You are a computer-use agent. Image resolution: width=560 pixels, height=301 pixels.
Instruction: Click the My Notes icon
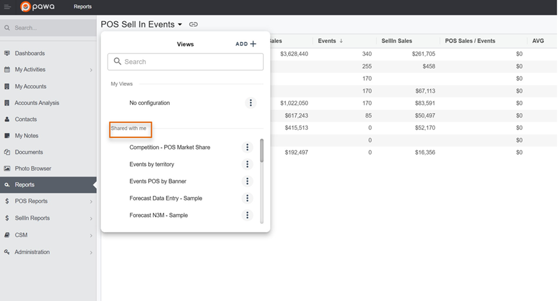click(7, 136)
